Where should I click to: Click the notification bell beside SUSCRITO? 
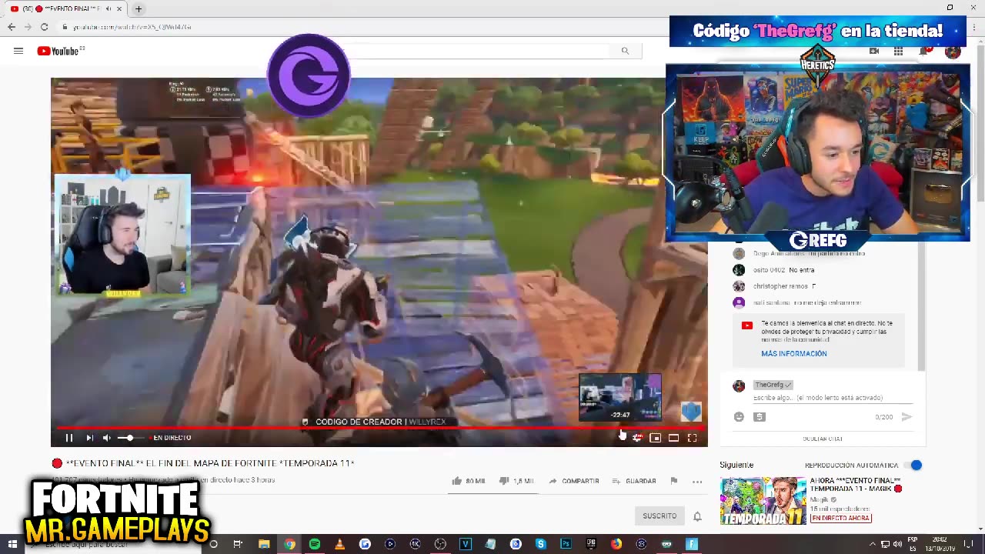[x=697, y=516]
